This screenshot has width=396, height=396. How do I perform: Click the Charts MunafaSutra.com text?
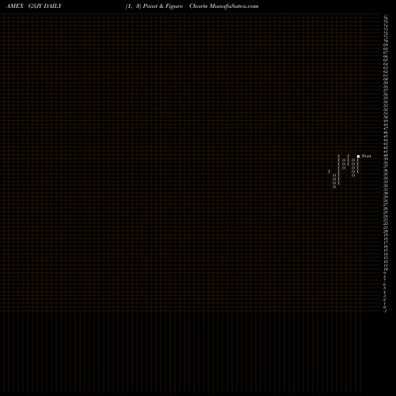pyautogui.click(x=224, y=6)
